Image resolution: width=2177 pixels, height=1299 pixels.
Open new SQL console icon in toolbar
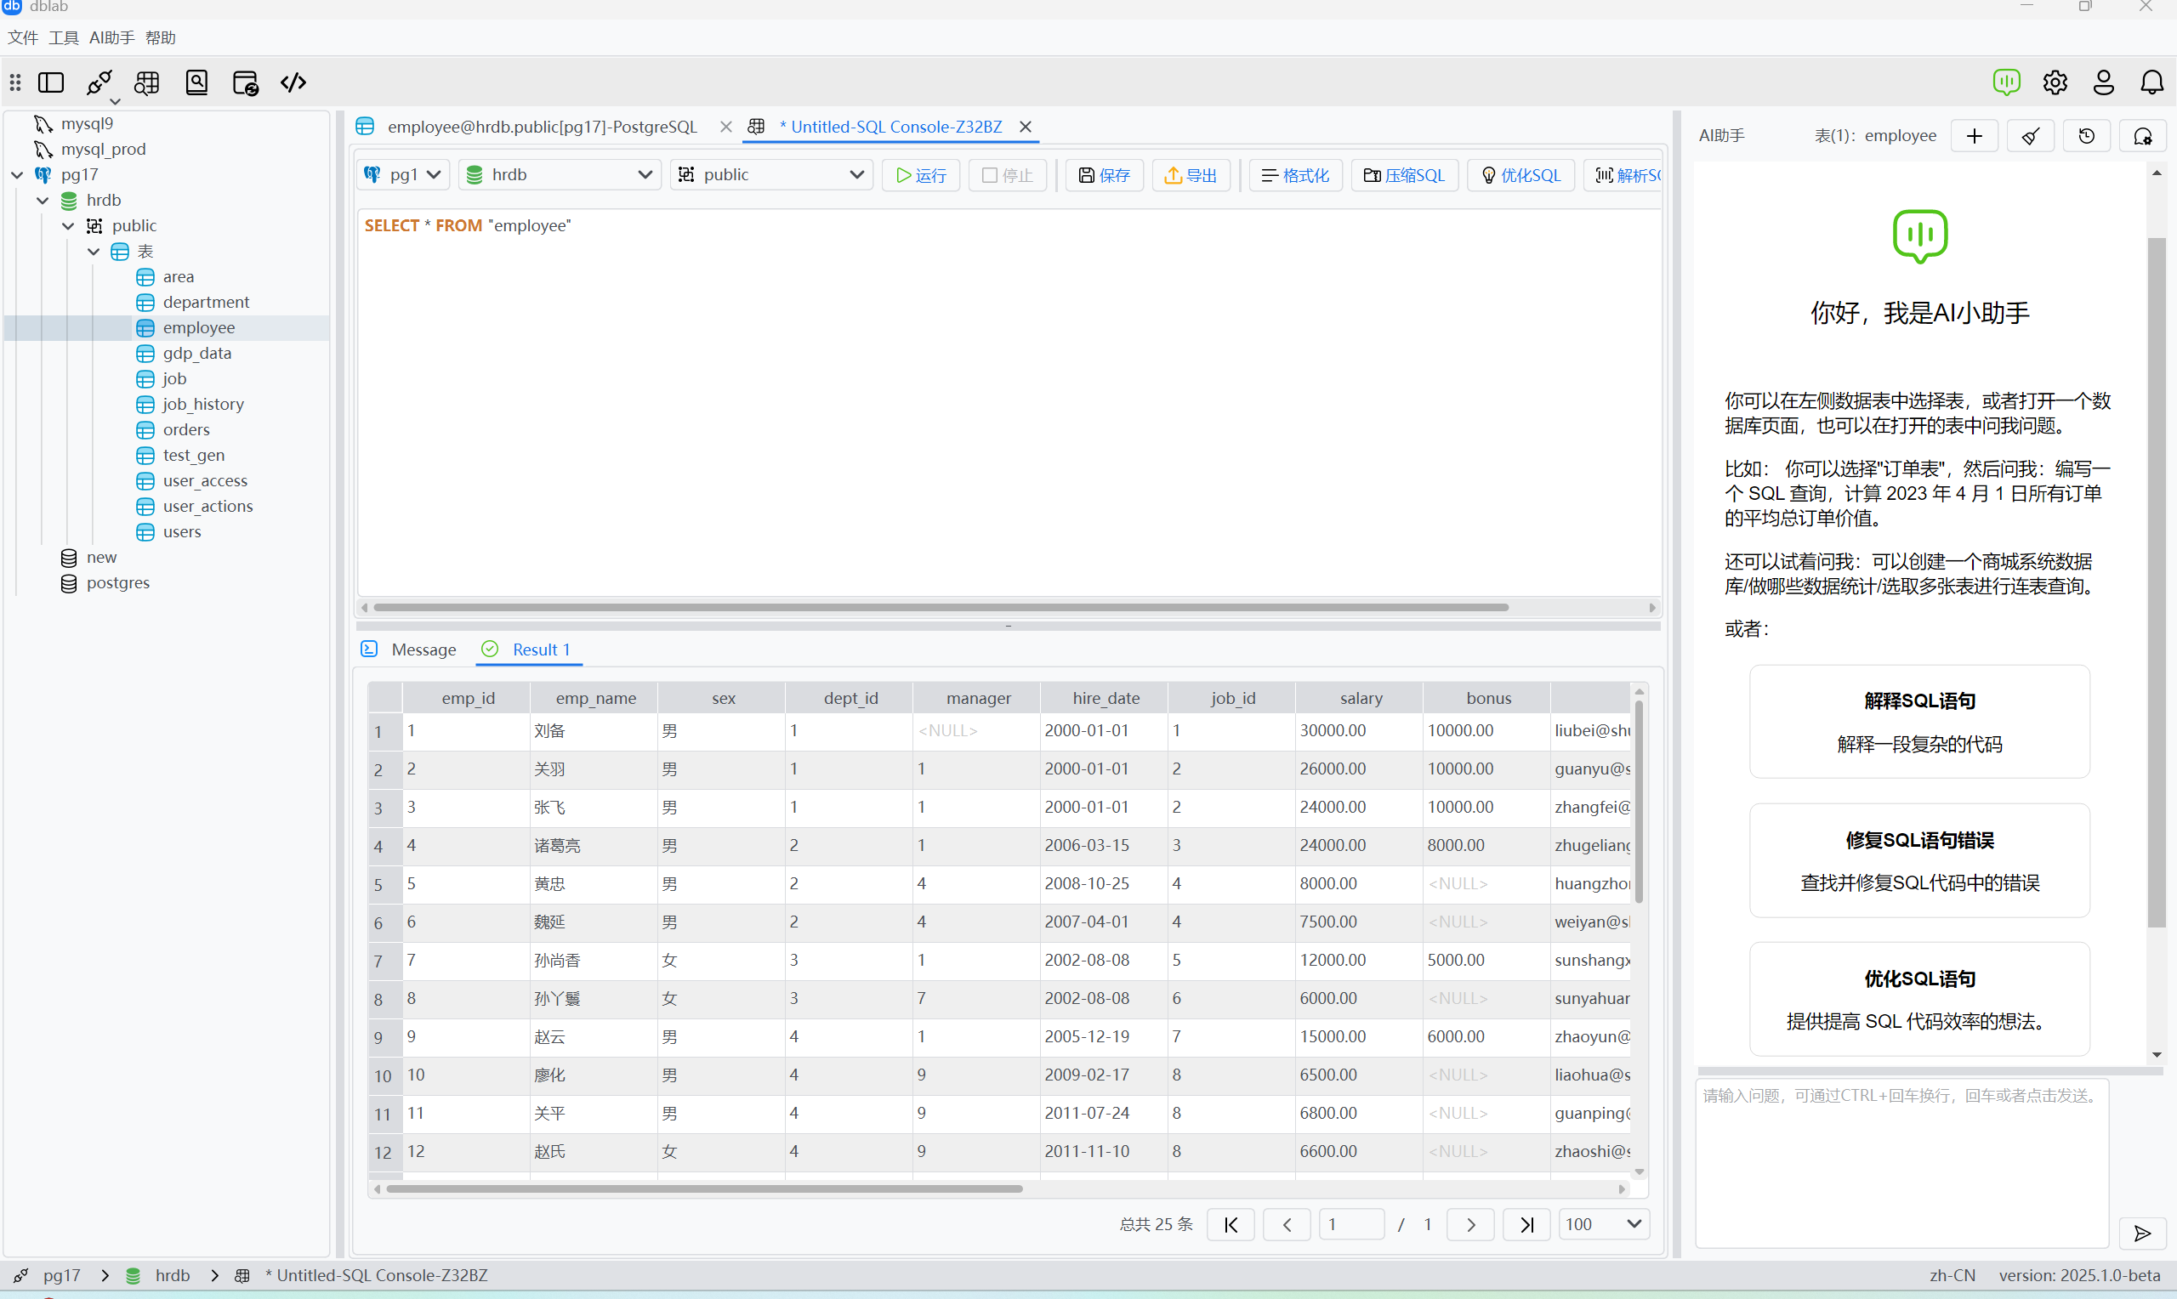[x=147, y=82]
